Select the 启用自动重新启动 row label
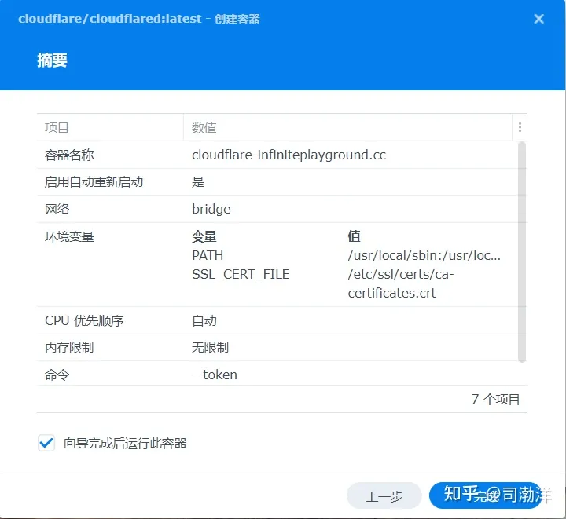The height and width of the screenshot is (519, 566). tap(94, 181)
